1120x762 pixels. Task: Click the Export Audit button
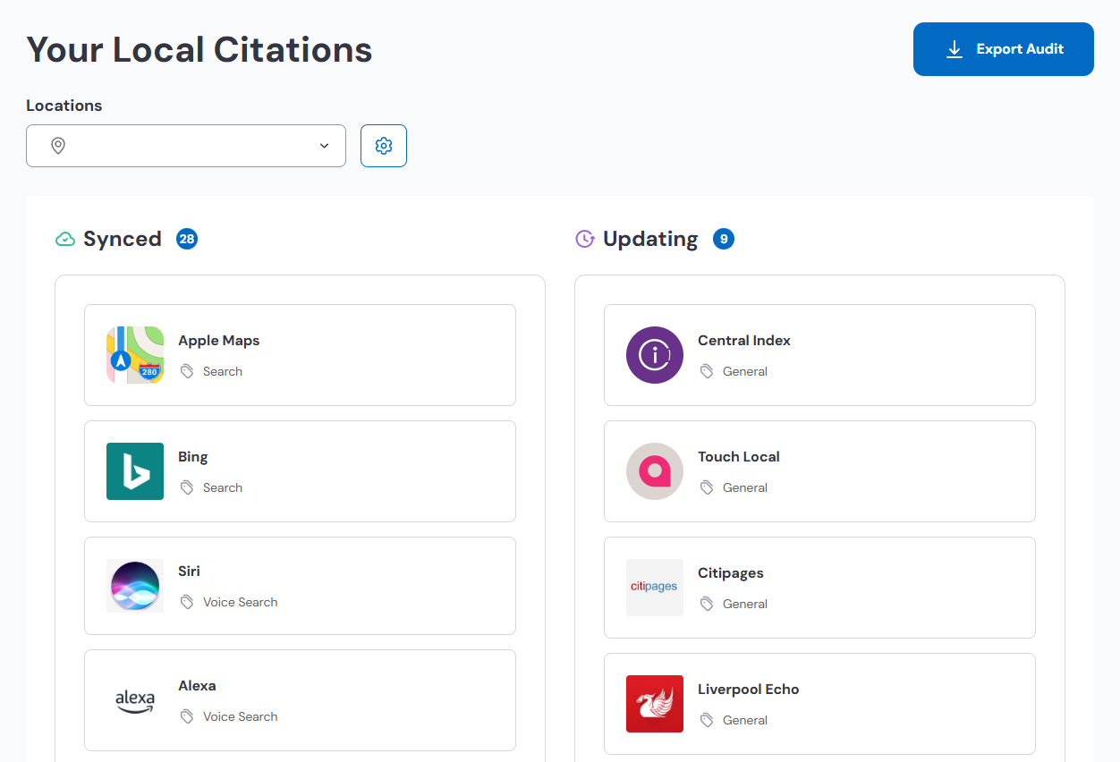[x=1003, y=49]
